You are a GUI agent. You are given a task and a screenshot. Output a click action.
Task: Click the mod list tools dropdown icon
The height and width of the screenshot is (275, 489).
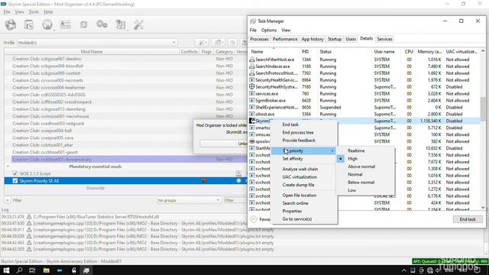pyautogui.click(x=202, y=43)
